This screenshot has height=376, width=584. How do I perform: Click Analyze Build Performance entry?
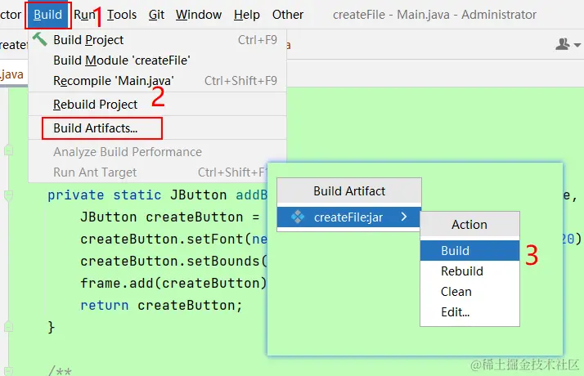click(x=158, y=152)
